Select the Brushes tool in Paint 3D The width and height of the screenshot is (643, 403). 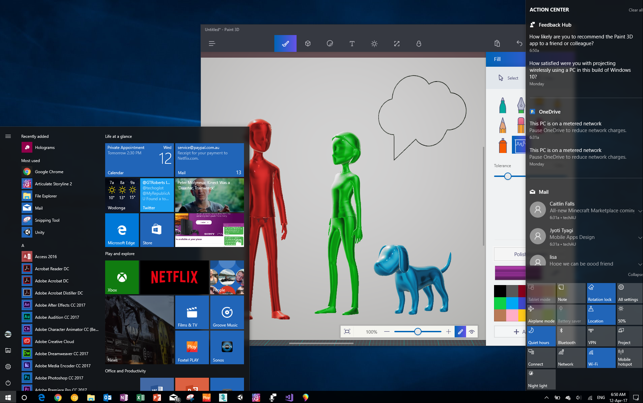click(285, 43)
